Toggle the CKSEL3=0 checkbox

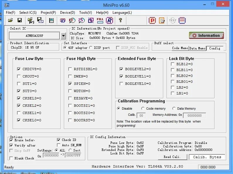point(19,98)
